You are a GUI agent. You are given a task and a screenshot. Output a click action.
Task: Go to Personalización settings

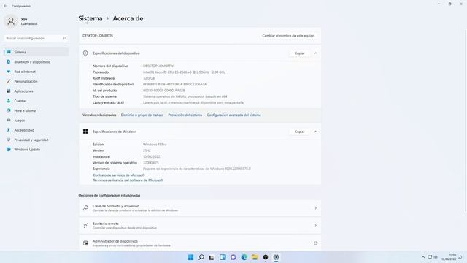tap(36, 81)
